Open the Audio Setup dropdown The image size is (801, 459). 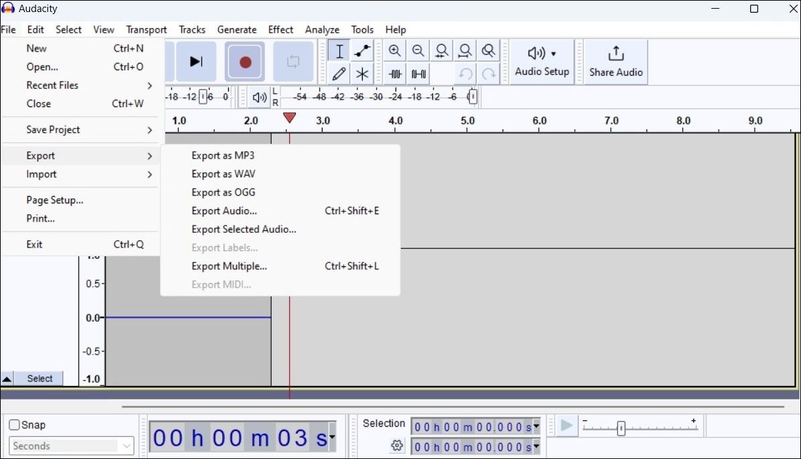tap(541, 62)
